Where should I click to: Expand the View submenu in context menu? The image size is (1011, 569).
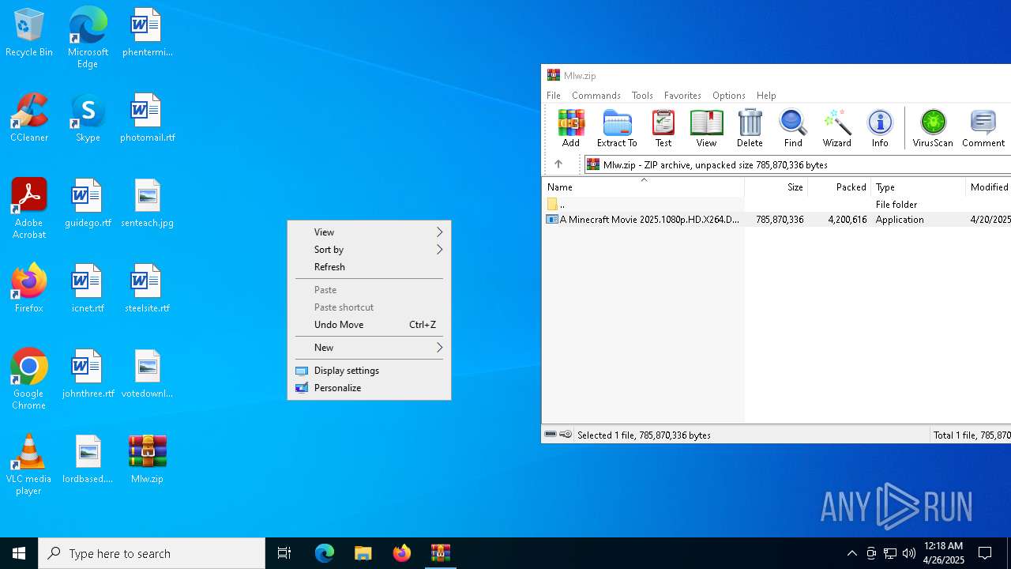tap(369, 232)
